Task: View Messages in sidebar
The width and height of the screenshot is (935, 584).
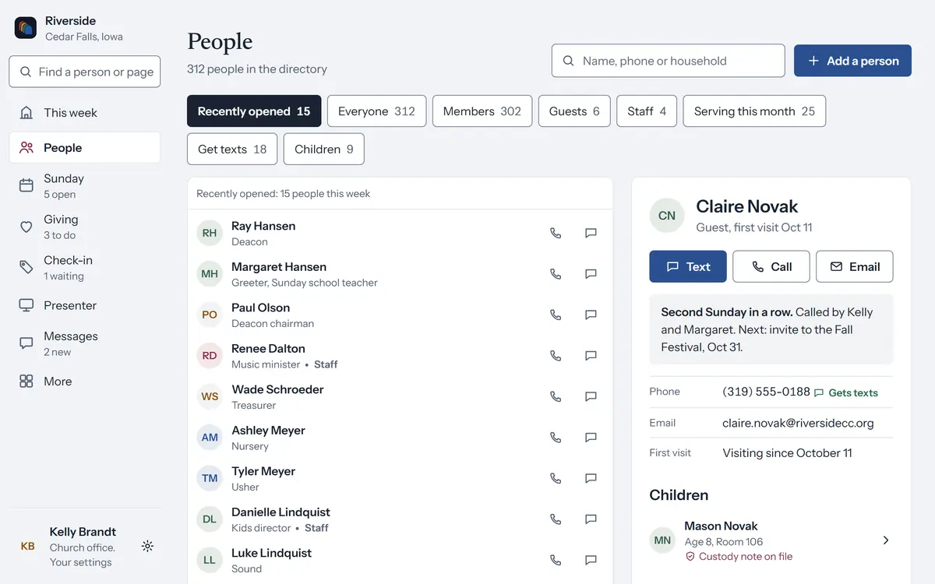Action: [85, 343]
